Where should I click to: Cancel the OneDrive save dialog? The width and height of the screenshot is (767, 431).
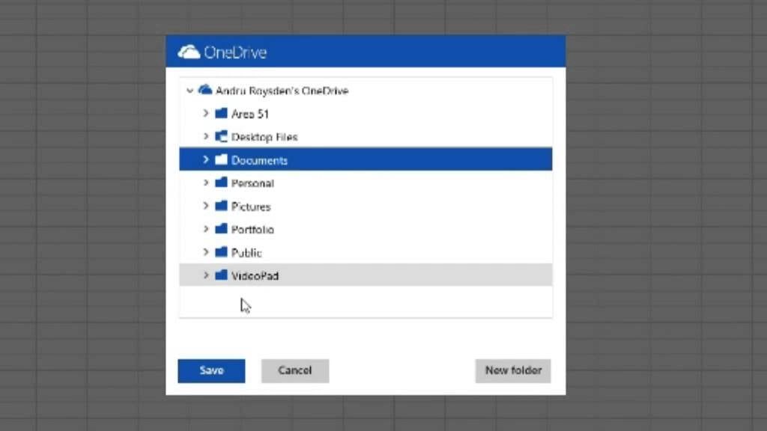pos(294,370)
